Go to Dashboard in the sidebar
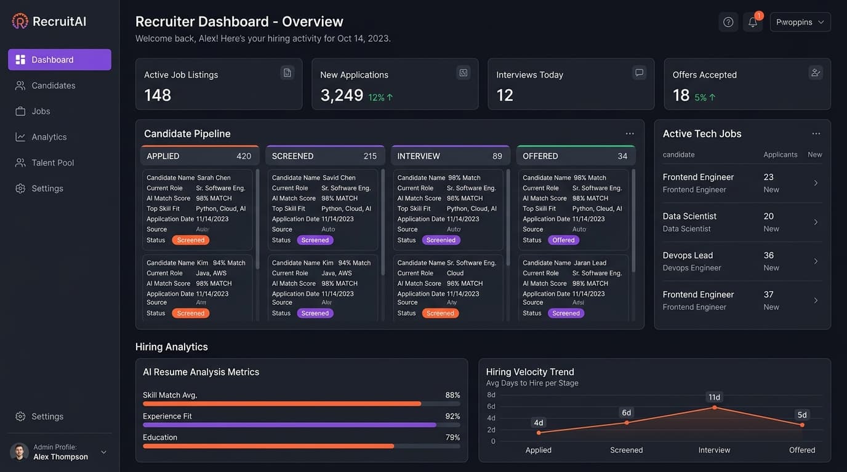This screenshot has width=847, height=472. click(x=60, y=60)
